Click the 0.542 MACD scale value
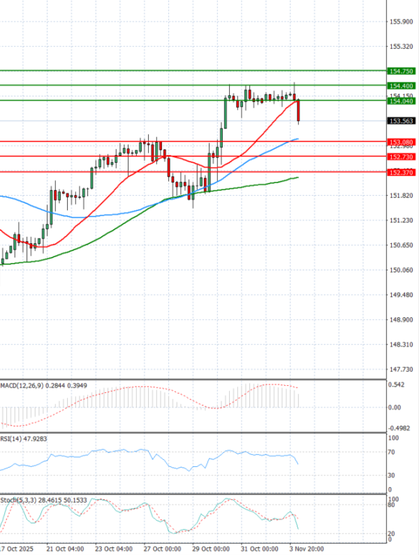Viewport: 419px width, 555px height. [x=395, y=385]
